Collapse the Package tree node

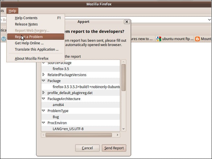point(43,81)
